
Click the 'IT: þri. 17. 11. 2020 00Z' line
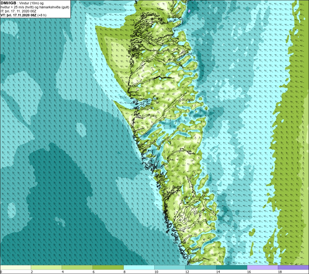tap(18, 11)
